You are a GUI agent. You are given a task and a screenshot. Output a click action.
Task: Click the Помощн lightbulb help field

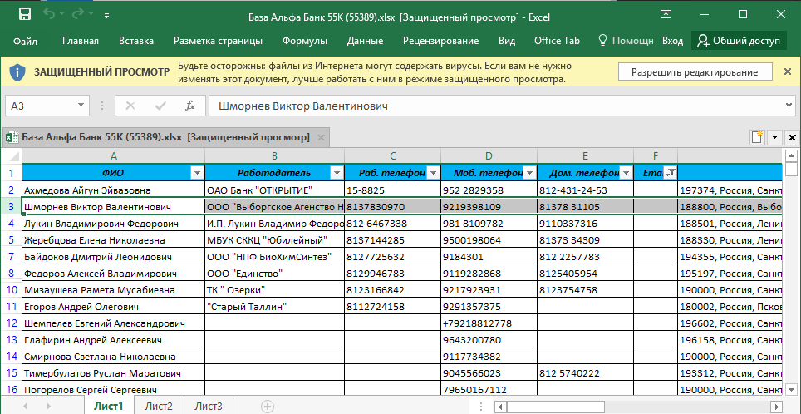tap(626, 41)
